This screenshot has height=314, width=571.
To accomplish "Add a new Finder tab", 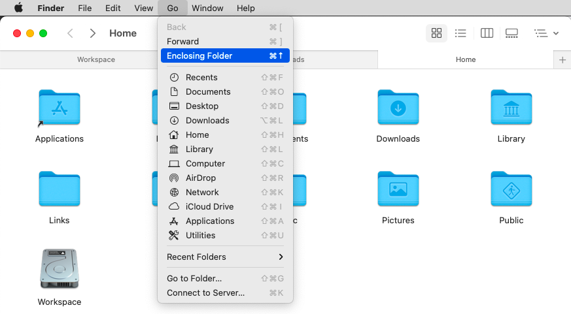I will (562, 59).
